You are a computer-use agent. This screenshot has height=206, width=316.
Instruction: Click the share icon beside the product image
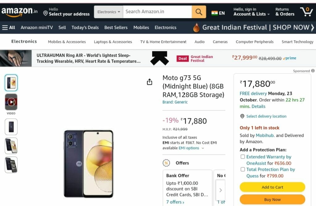coord(150,82)
